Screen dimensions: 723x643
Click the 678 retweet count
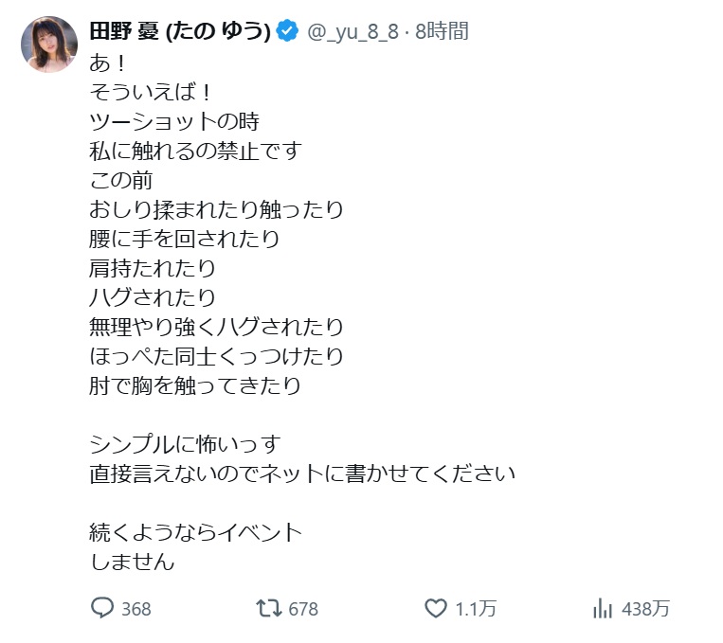coord(303,609)
